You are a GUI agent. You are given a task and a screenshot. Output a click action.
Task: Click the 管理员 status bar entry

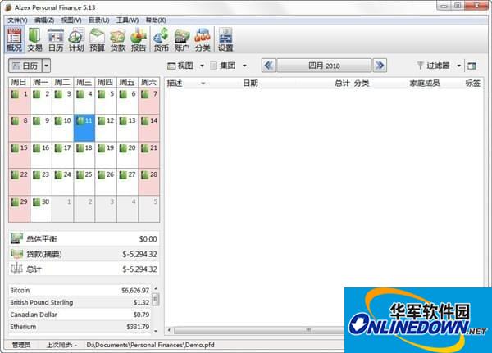[21, 345]
